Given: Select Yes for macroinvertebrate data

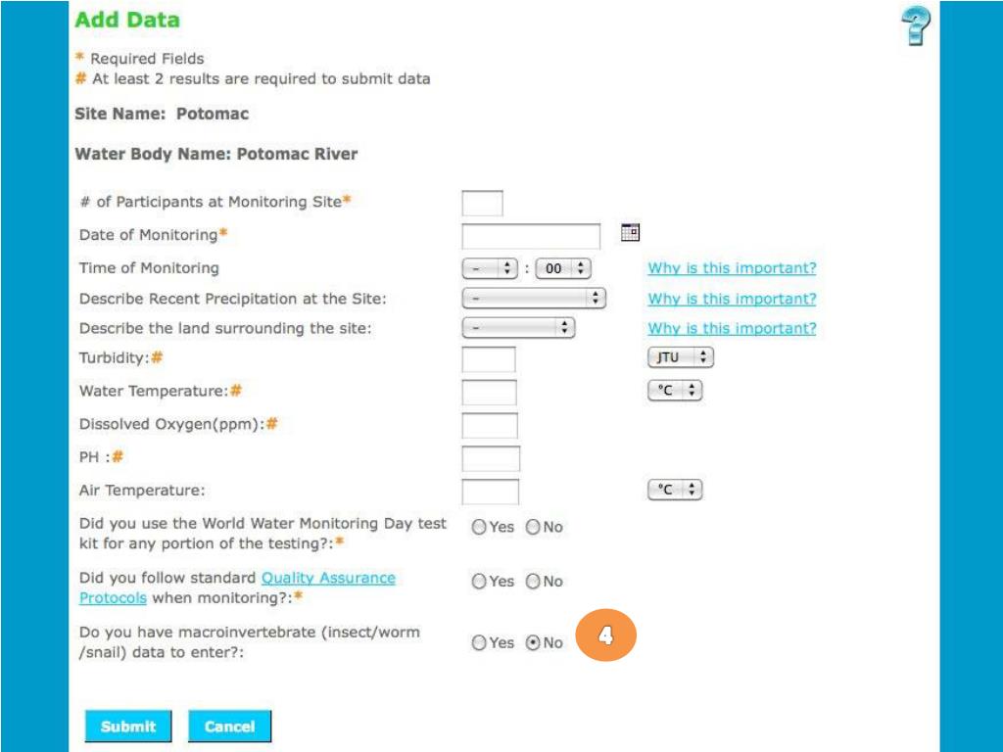Looking at the screenshot, I should click(479, 642).
